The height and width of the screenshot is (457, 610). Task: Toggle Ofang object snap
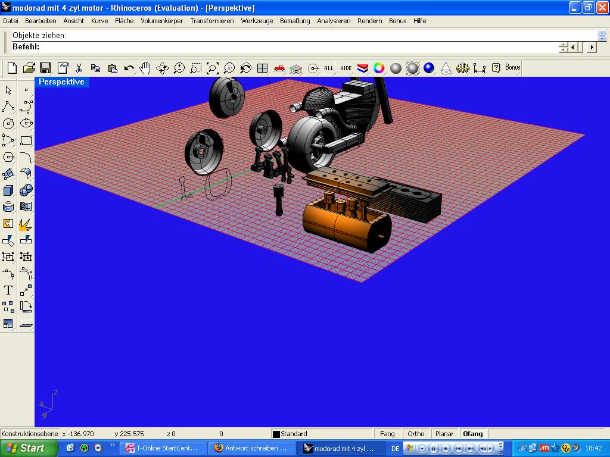tap(473, 434)
